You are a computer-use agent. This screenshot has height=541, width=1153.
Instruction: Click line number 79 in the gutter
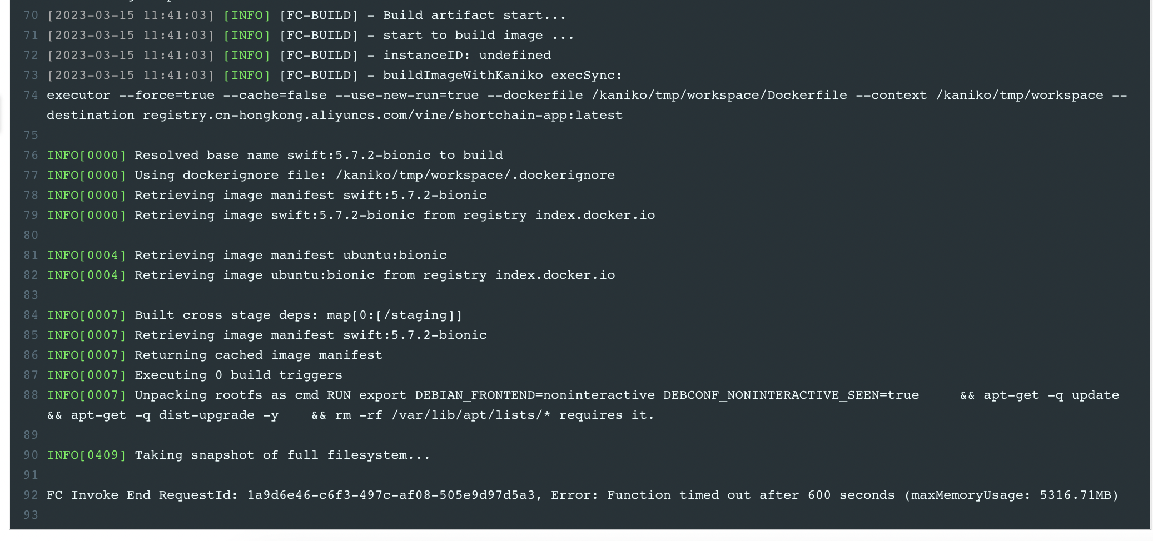pos(31,215)
